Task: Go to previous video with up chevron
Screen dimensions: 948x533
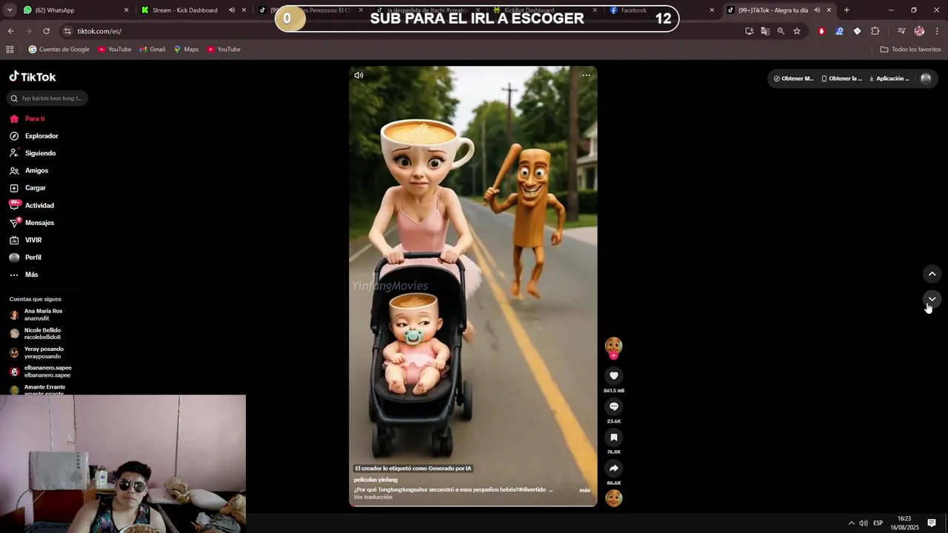Action: click(x=932, y=274)
